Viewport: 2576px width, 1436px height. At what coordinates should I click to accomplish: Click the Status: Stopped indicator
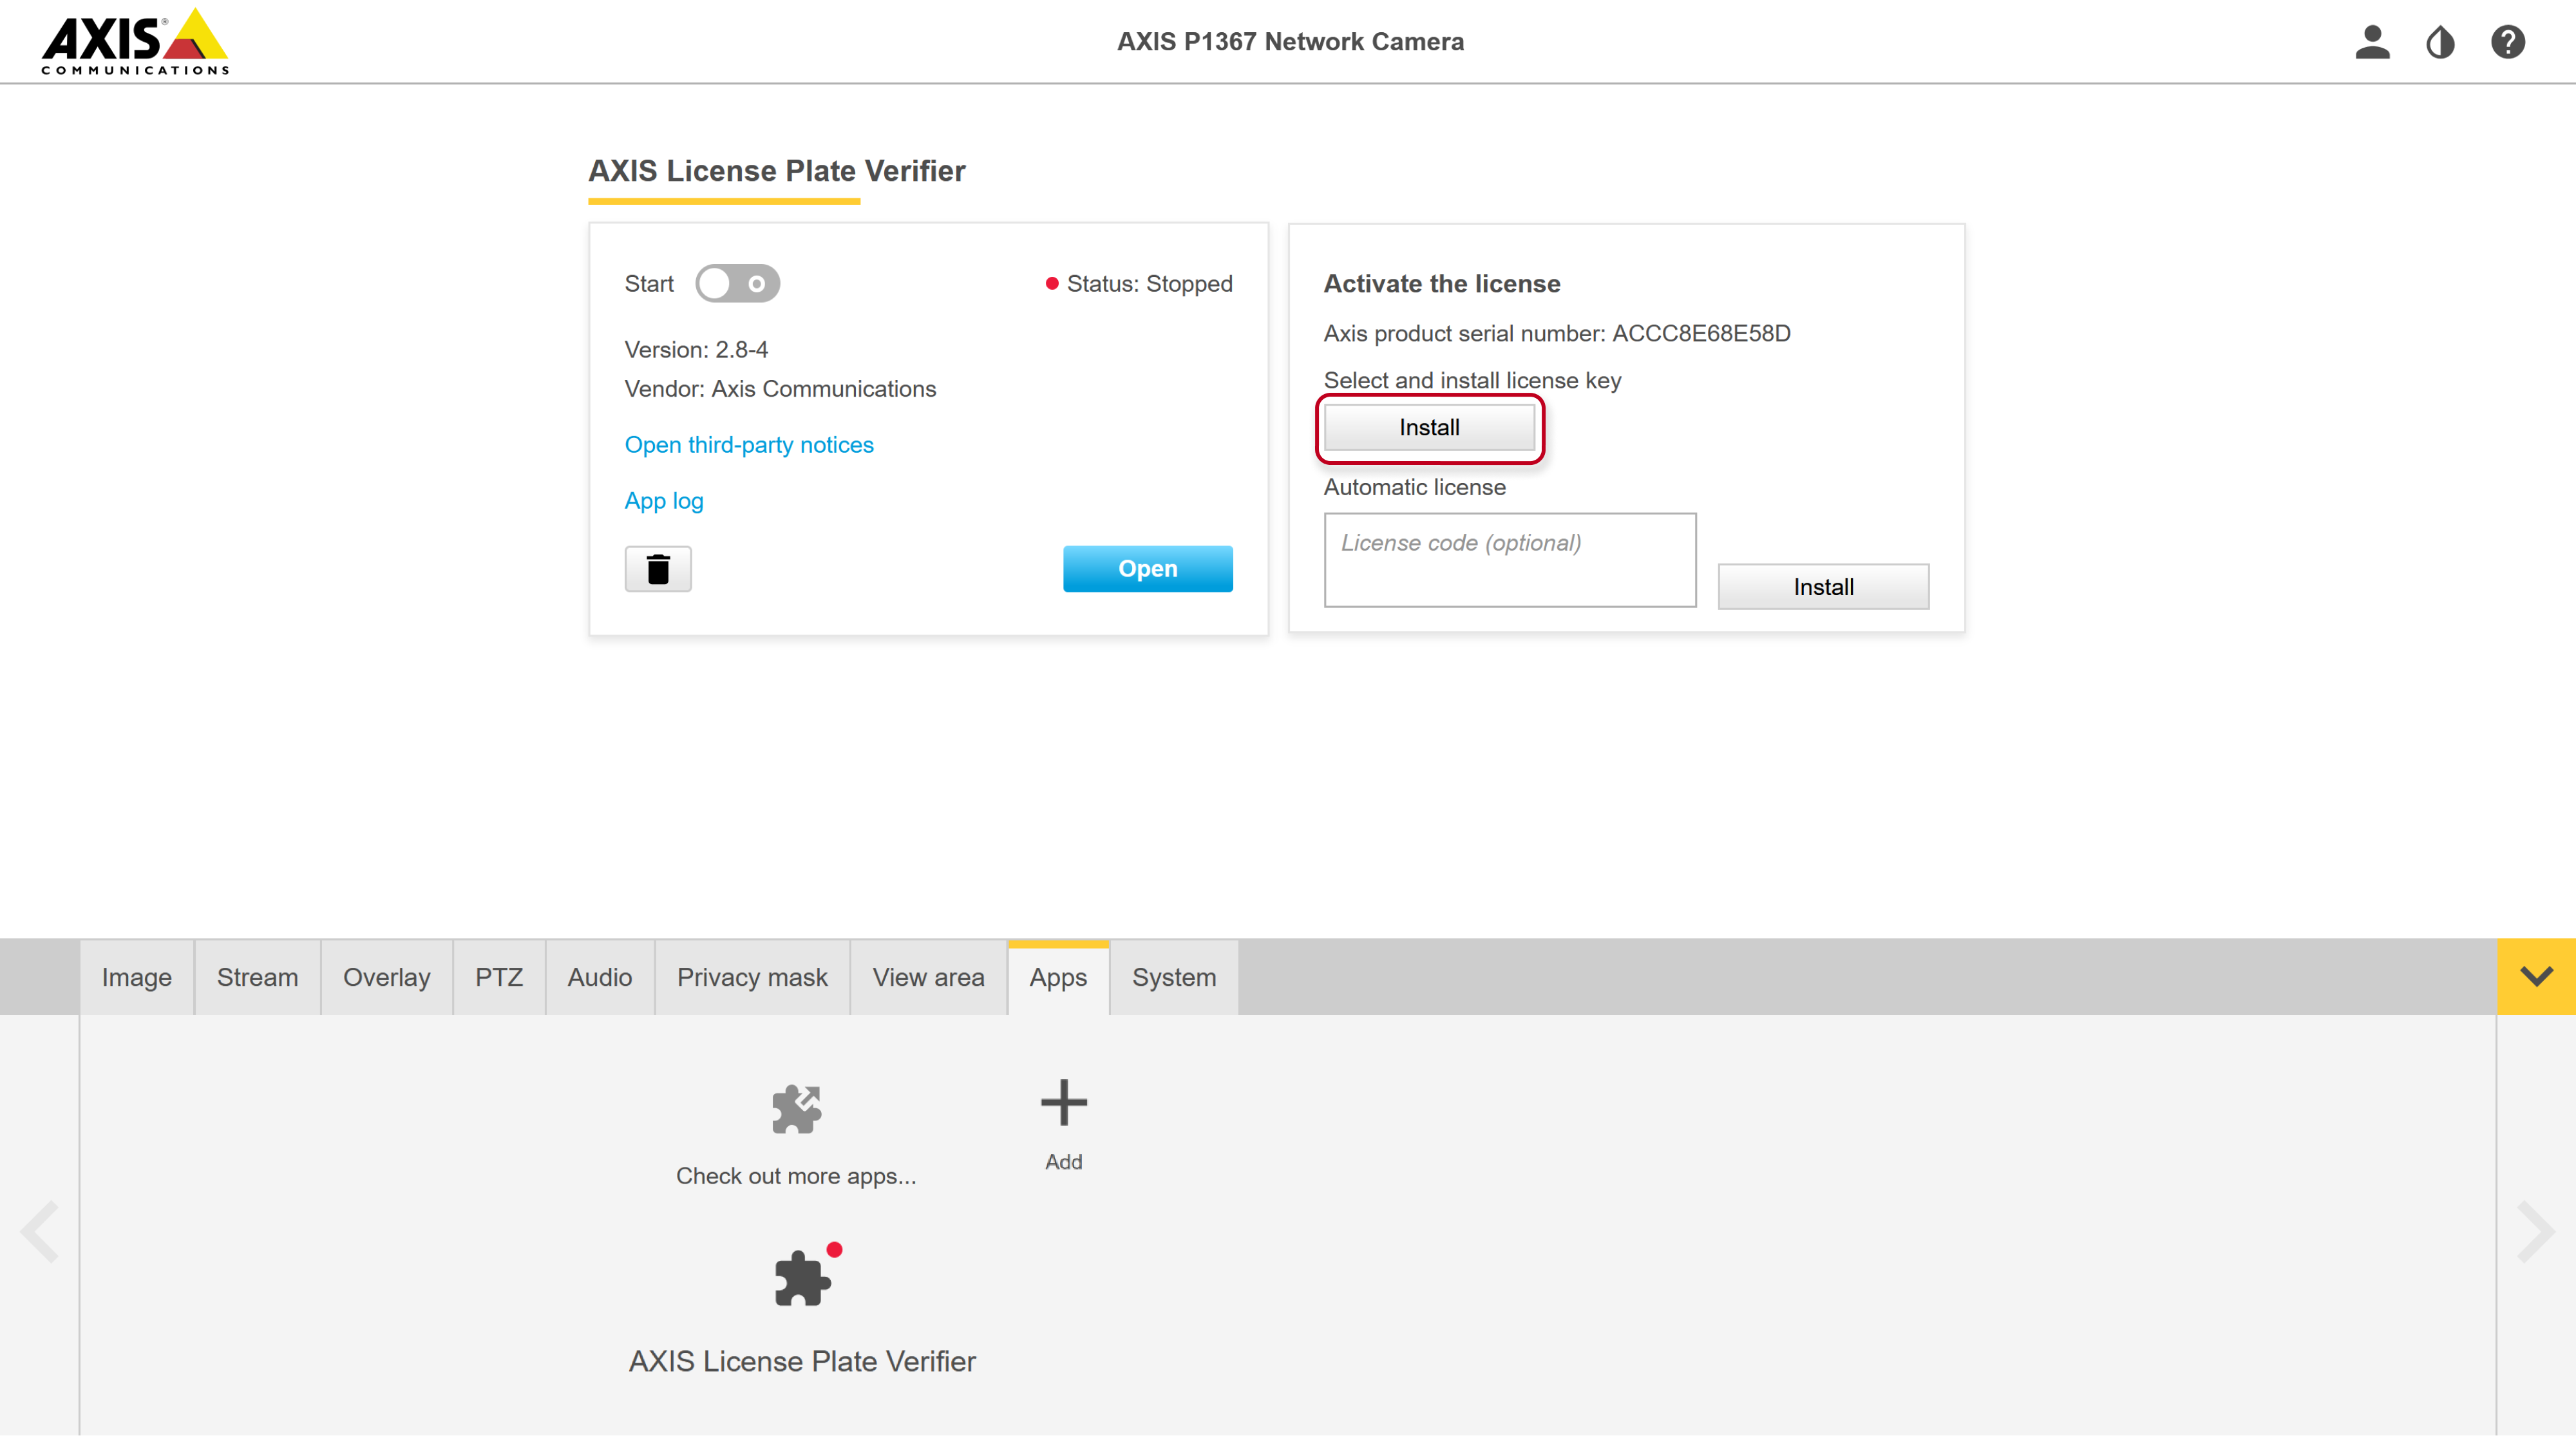point(1139,284)
